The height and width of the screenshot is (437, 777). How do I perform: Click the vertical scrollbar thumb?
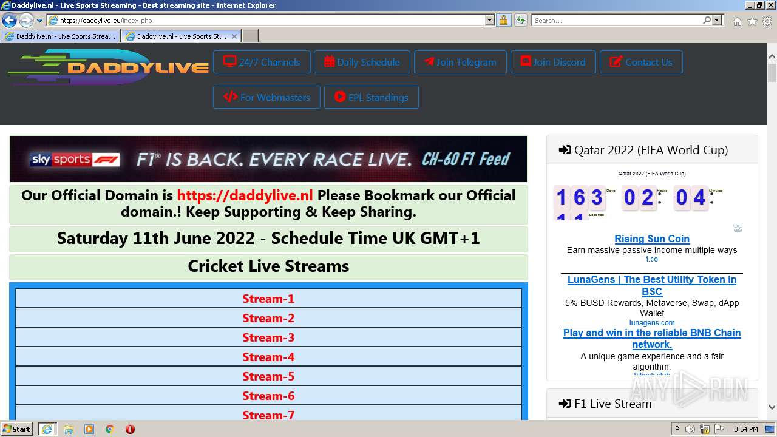tap(772, 73)
